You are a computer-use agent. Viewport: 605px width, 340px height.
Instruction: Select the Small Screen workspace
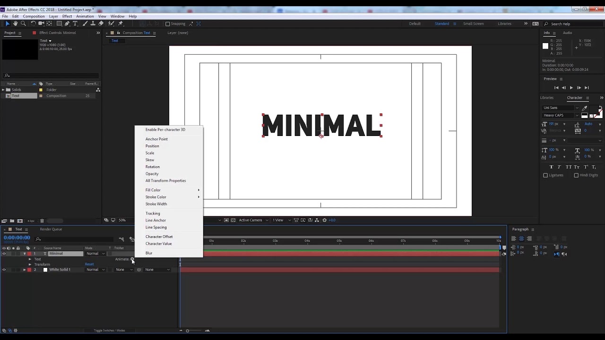pyautogui.click(x=473, y=24)
